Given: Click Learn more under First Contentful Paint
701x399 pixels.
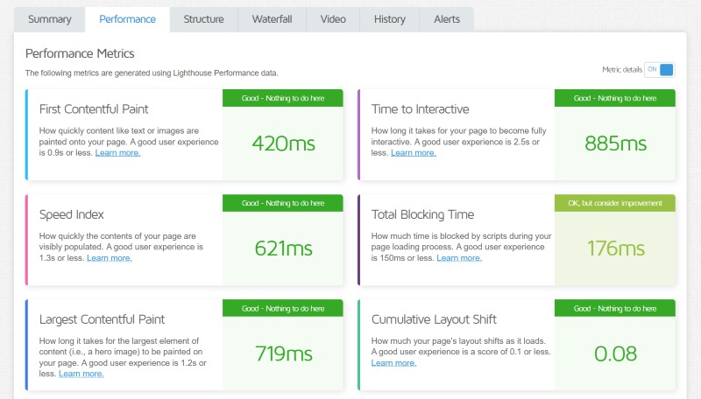Looking at the screenshot, I should point(117,152).
